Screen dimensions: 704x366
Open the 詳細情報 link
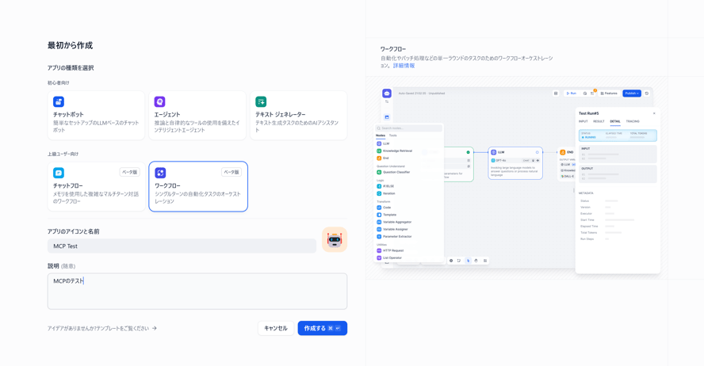404,66
